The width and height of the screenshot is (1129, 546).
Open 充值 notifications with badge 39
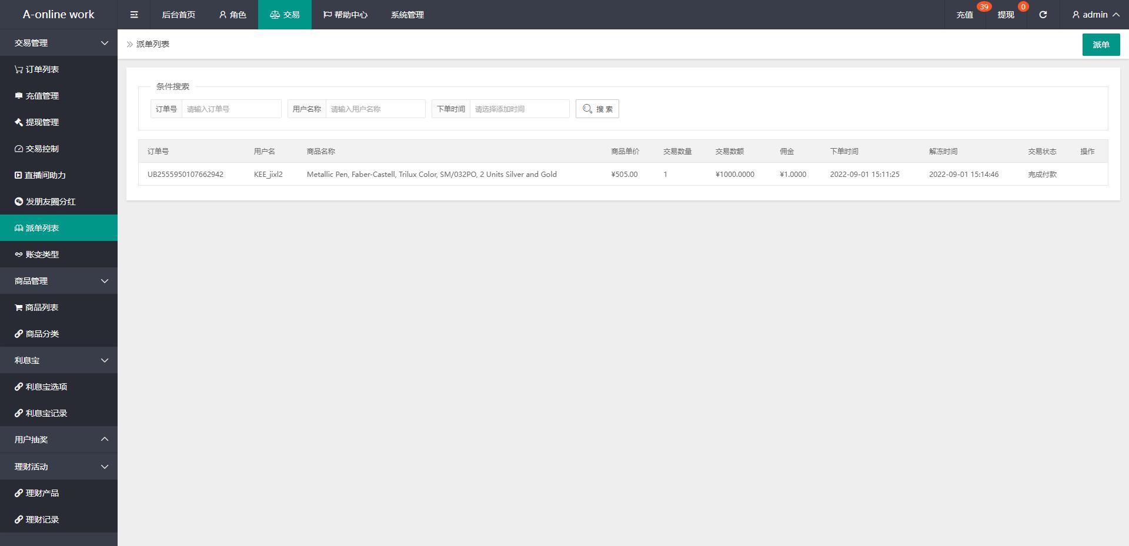pyautogui.click(x=965, y=15)
